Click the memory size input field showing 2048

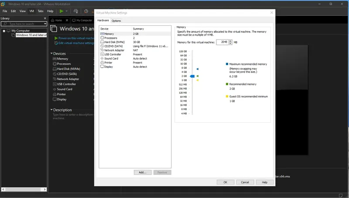222,42
